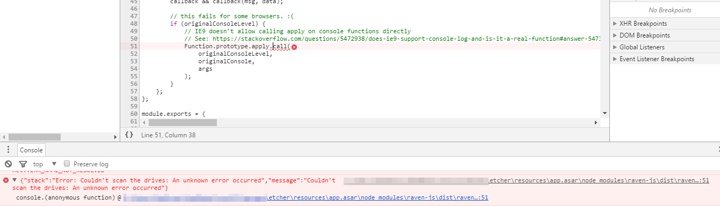720x206 pixels.
Task: Click the 'originalConsole,' argument on line 53
Action: [x=226, y=61]
